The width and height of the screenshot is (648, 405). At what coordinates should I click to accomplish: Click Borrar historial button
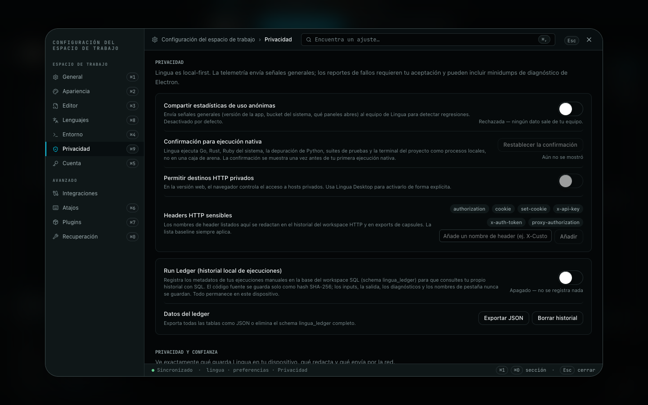click(558, 318)
